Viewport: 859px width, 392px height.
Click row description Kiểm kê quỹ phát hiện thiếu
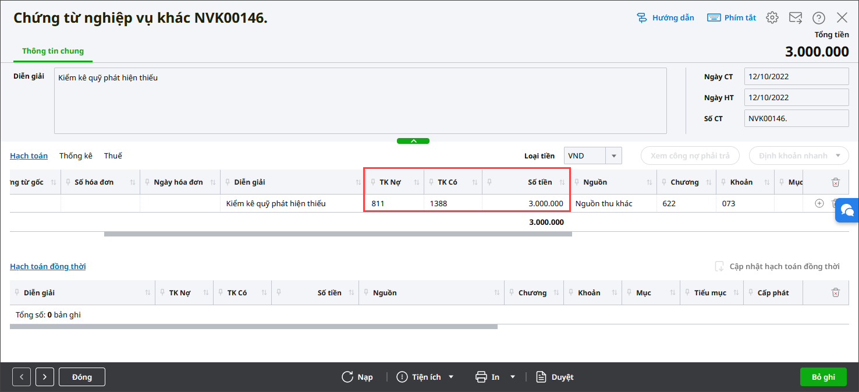coord(293,203)
